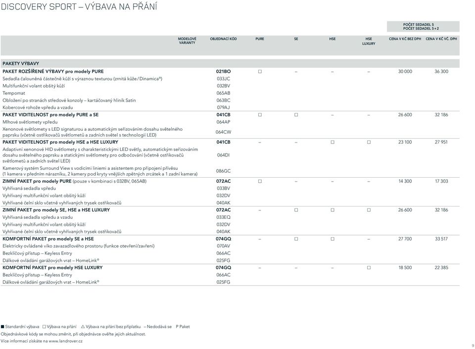
Task: Click order code 021BO
Action: (223, 71)
